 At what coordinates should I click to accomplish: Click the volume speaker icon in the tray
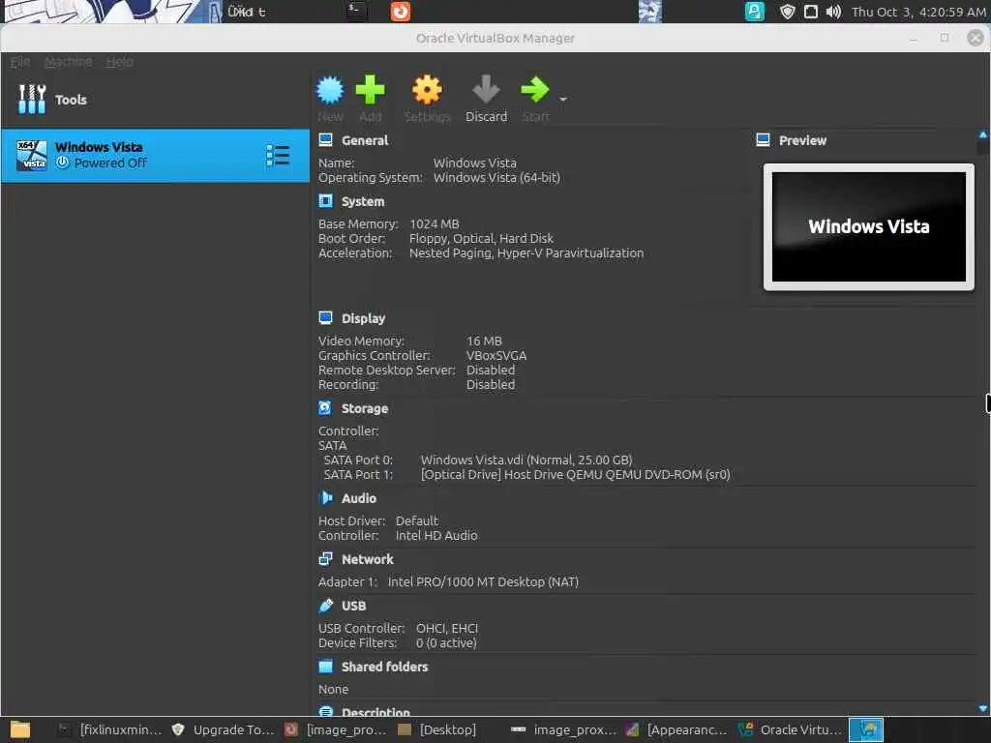click(x=833, y=12)
